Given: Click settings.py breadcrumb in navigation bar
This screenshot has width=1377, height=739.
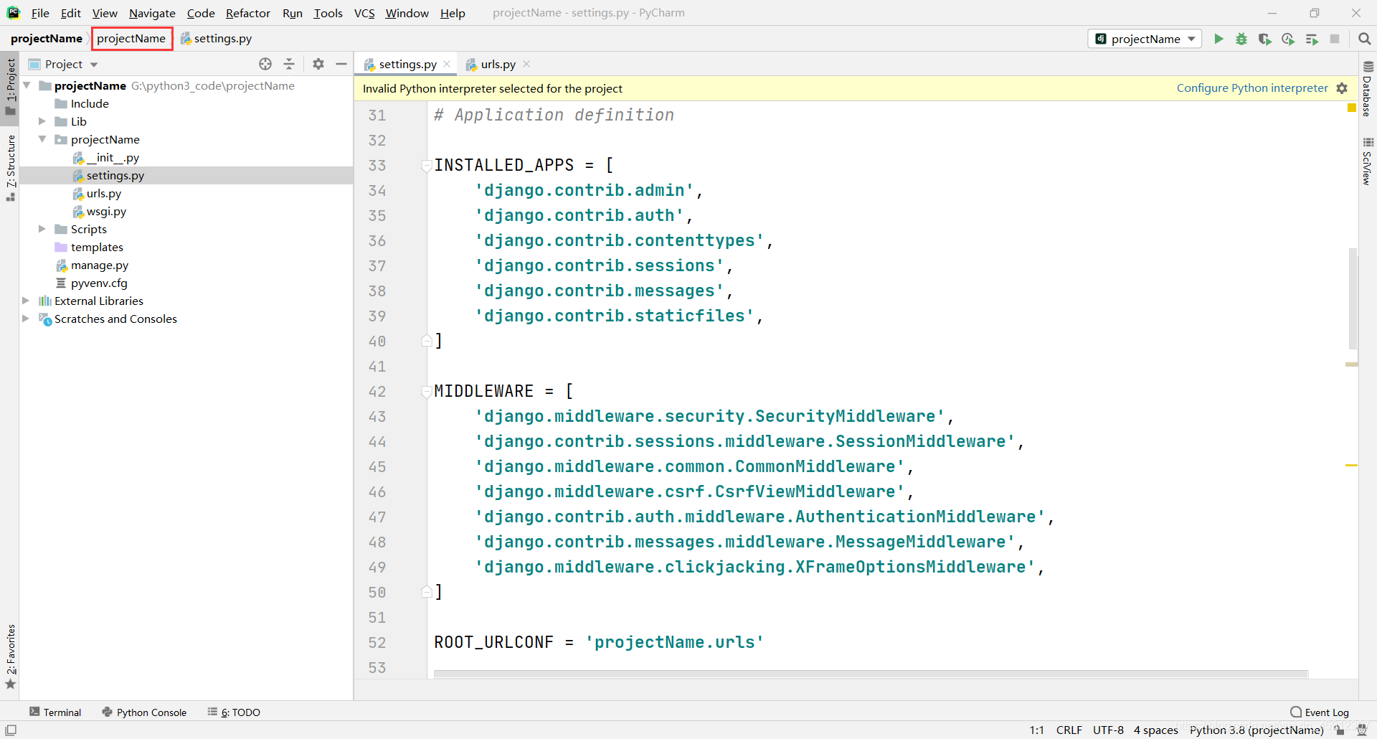Looking at the screenshot, I should click(216, 38).
